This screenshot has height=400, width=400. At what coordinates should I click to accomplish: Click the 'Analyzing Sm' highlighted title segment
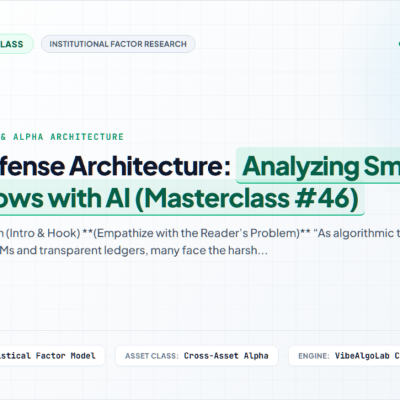pyautogui.click(x=318, y=166)
